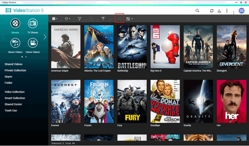Open Folder in sidebar
Screen dimensions: 249x146
8,83
